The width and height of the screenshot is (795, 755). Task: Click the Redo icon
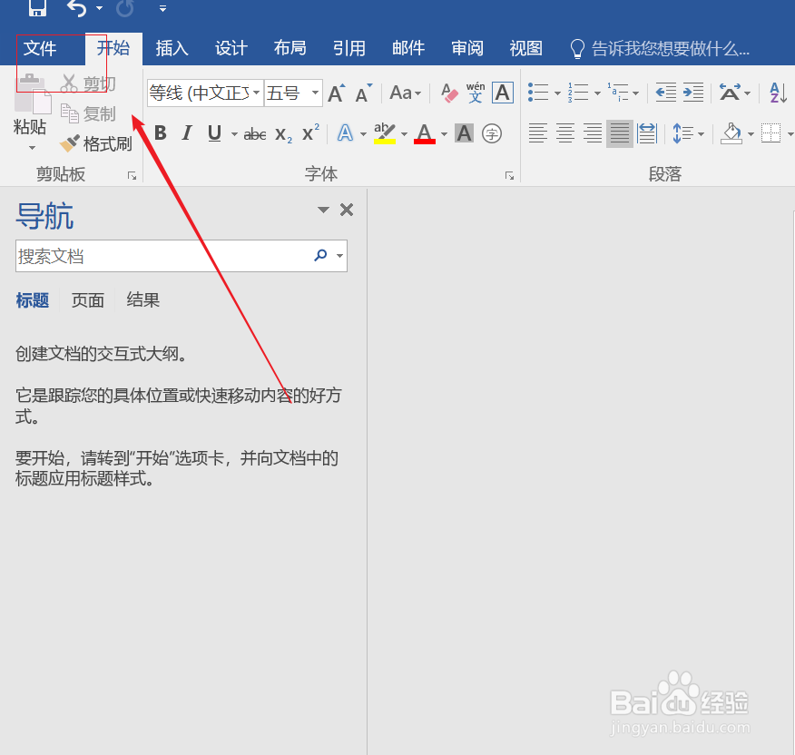coord(124,7)
